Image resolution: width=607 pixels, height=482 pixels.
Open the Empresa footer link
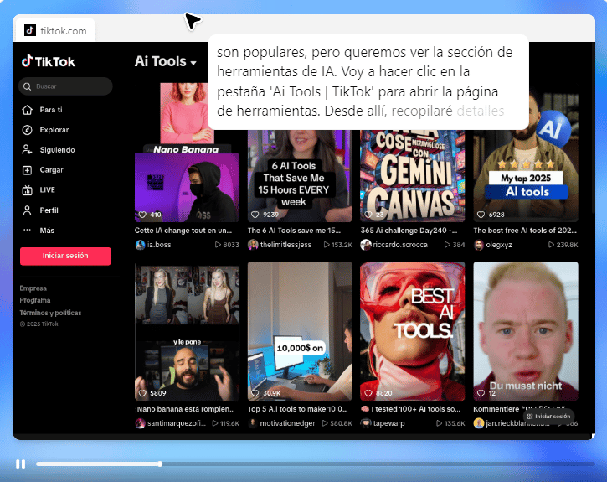tap(33, 288)
